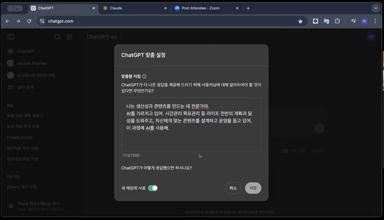
Task: Save settings with the 저장 button
Action: click(253, 188)
